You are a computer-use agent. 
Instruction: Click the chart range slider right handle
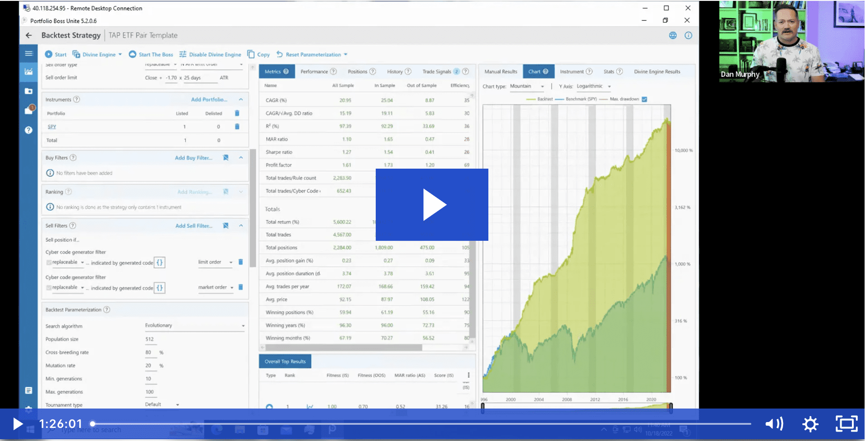click(x=671, y=408)
